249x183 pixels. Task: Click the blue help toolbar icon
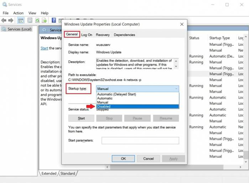coord(54,20)
